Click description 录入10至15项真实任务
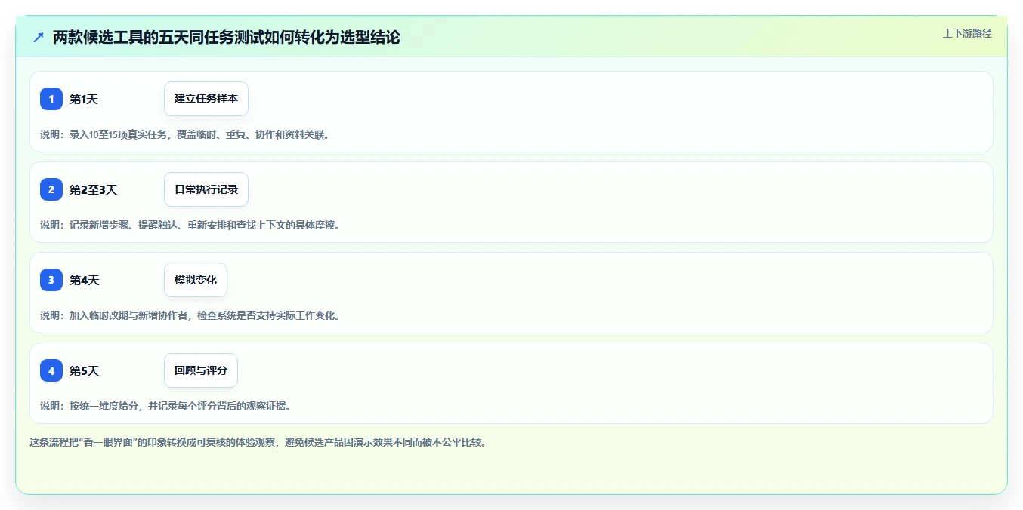Viewport: 1023px width, 510px height. (185, 134)
